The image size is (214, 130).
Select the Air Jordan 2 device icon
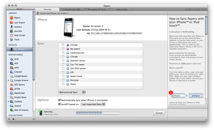pyautogui.click(x=12, y=49)
